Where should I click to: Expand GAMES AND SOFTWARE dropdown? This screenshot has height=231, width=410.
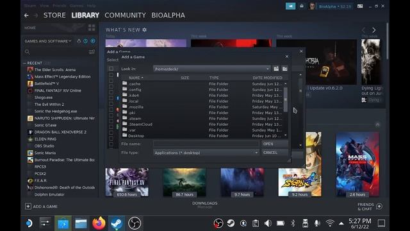pos(48,41)
